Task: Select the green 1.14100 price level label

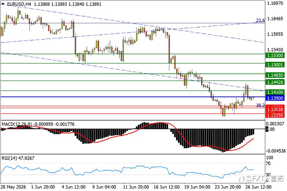Action: pyautogui.click(x=275, y=92)
